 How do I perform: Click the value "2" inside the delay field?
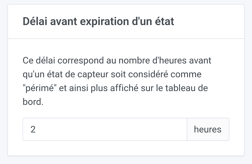pos(33,129)
